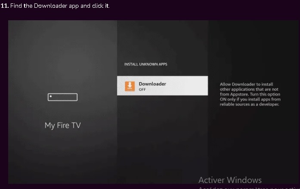Click the LED dot on the Fire TV device icon
Viewport: 300px width, 189px height.
(x=51, y=97)
